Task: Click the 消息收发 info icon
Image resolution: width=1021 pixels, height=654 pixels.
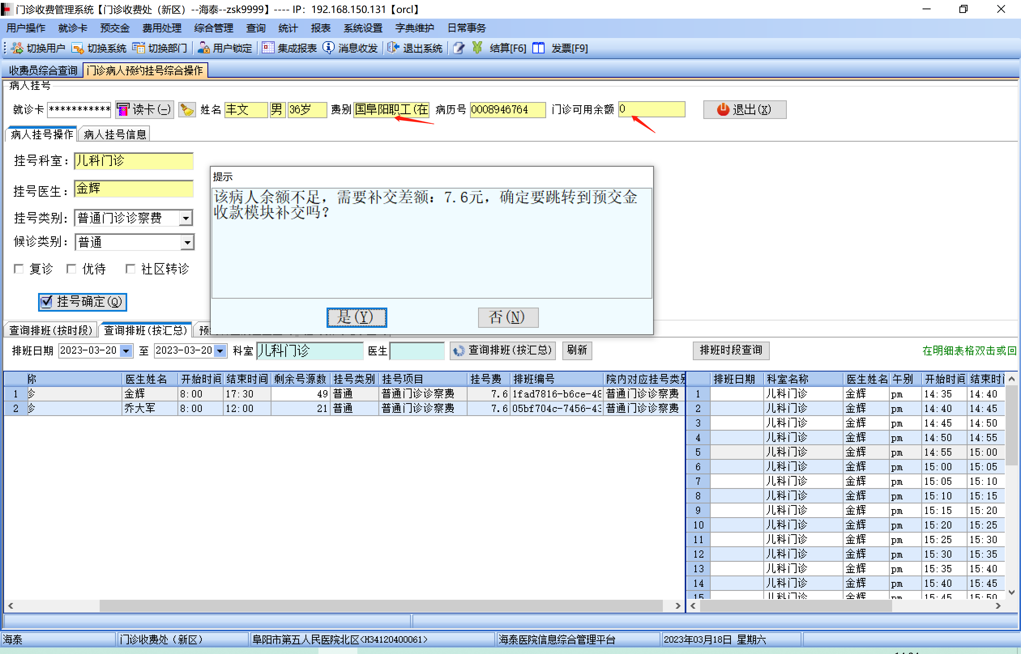Action: pyautogui.click(x=329, y=48)
